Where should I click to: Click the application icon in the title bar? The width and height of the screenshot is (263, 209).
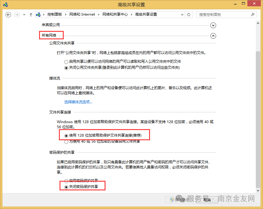pos(5,4)
